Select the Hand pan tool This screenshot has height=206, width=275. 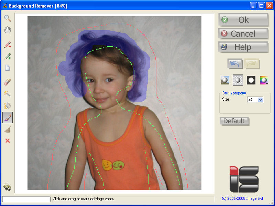pyautogui.click(x=7, y=30)
